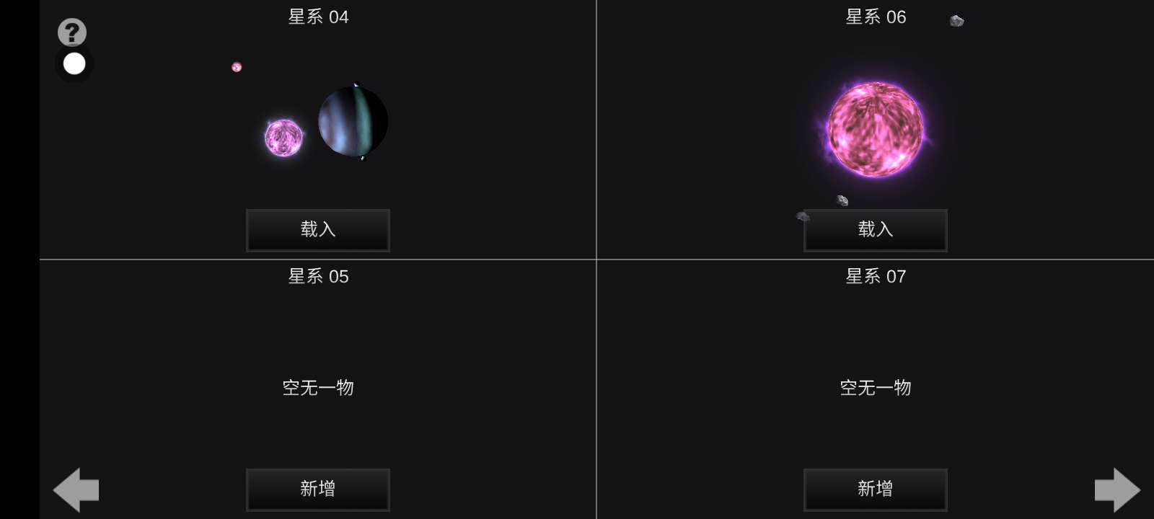Select the dark blue striped planet in 星系 04

353,121
